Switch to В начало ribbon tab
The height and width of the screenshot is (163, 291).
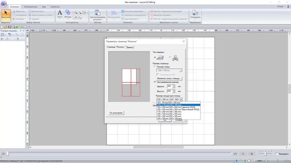coord(15,7)
